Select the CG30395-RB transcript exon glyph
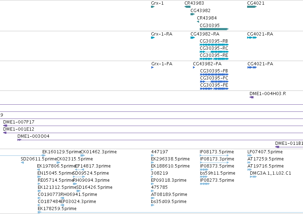 pos(214,45)
